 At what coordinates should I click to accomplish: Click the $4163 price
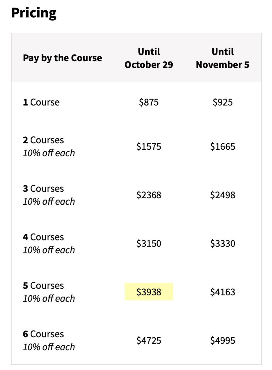pyautogui.click(x=222, y=292)
